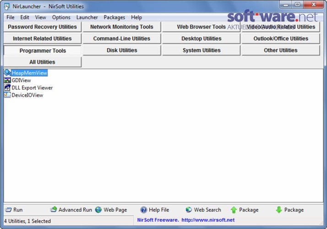
Task: Show Web Browser Tools category
Action: [201, 27]
